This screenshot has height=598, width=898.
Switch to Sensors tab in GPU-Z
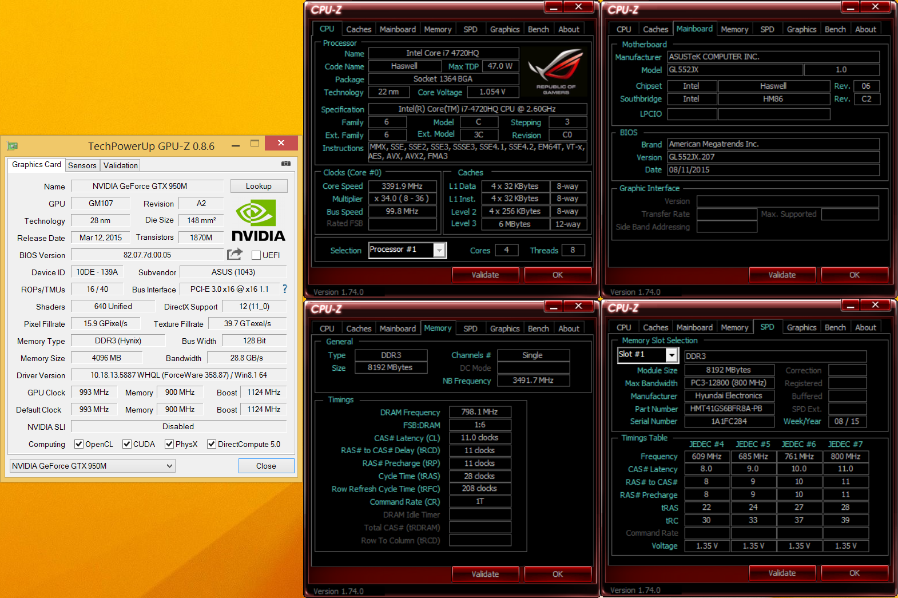(x=82, y=165)
